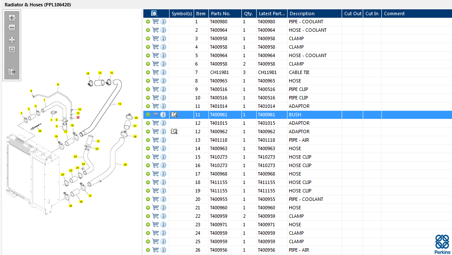The image size is (452, 255).
Task: Open info for T400516 item 9 pipe clip
Action: coord(163,89)
